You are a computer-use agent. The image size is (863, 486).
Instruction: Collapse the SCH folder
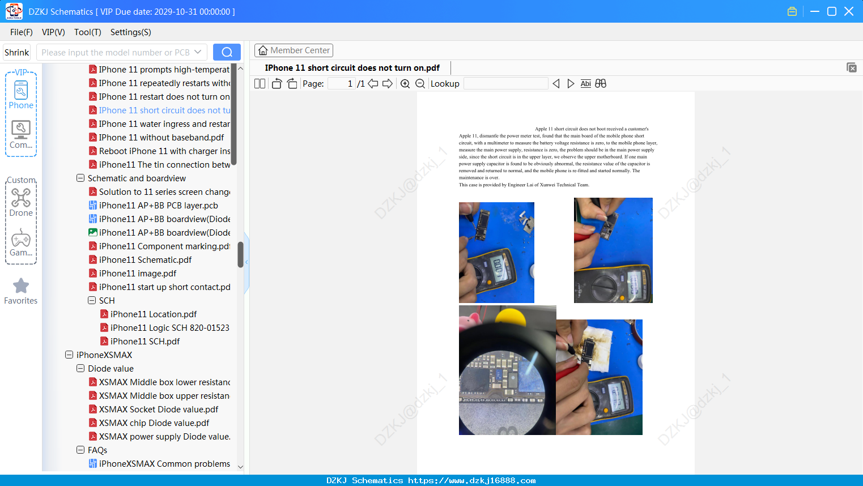(x=92, y=300)
